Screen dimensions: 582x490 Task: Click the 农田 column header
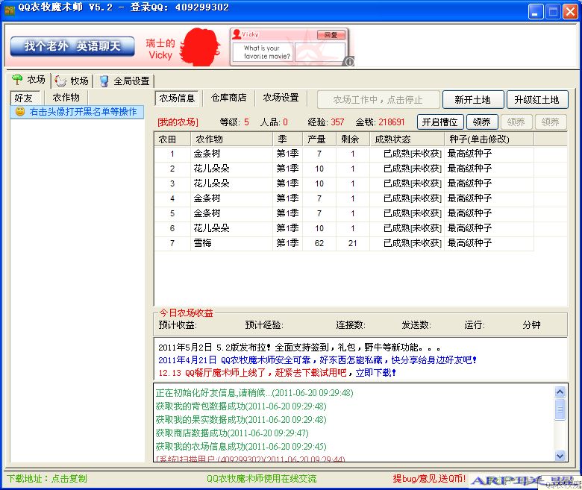coord(172,139)
